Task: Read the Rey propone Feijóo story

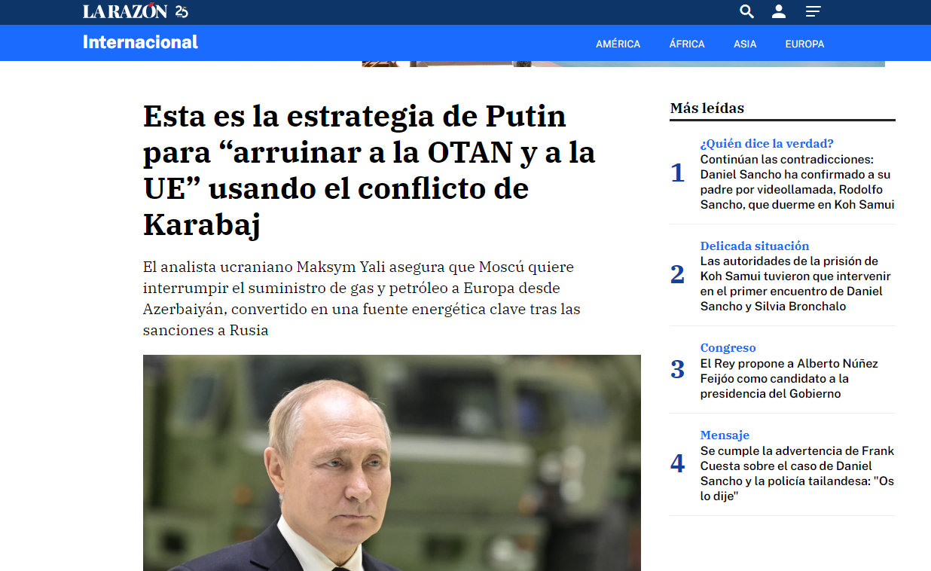Action: [x=789, y=378]
